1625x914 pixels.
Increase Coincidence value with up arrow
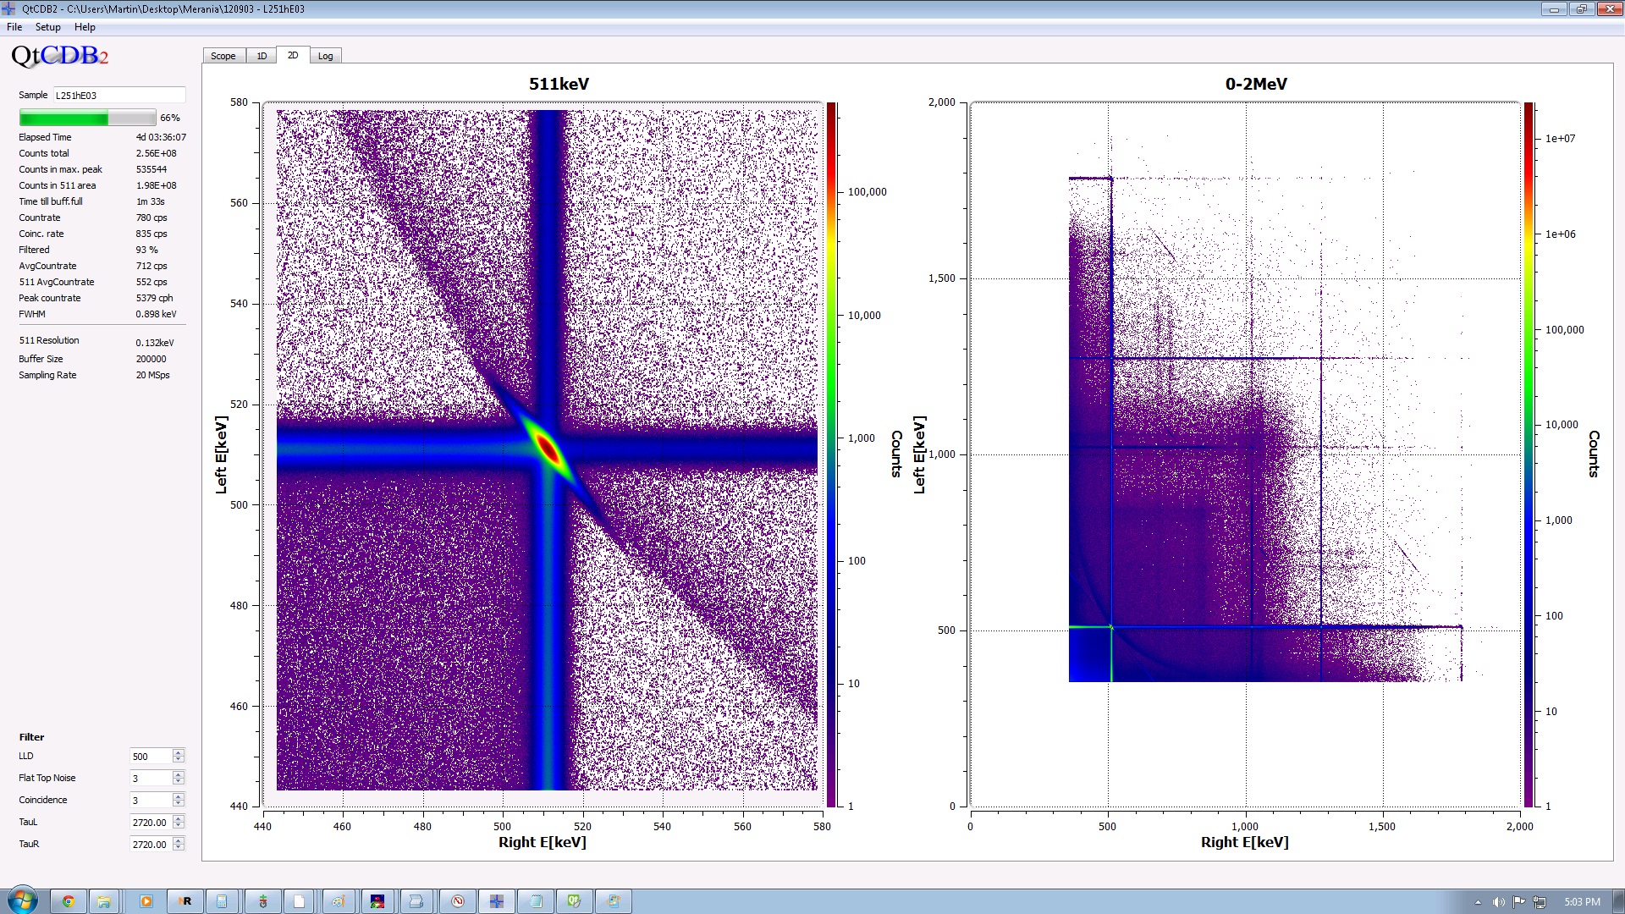[178, 796]
